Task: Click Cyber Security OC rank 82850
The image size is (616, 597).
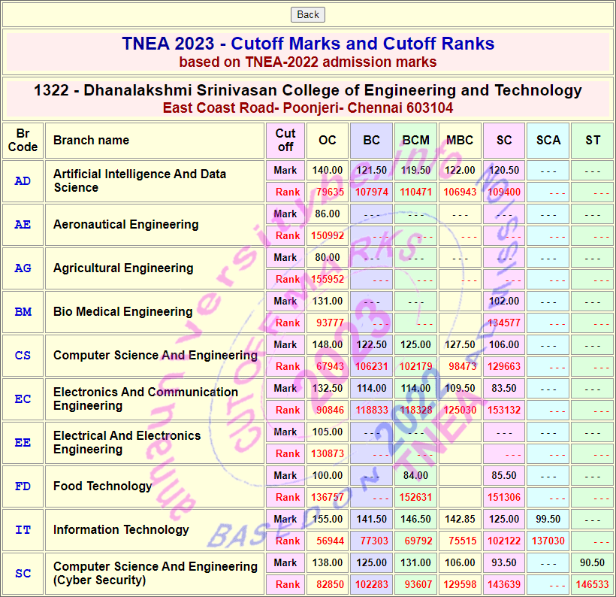Action: click(x=330, y=585)
